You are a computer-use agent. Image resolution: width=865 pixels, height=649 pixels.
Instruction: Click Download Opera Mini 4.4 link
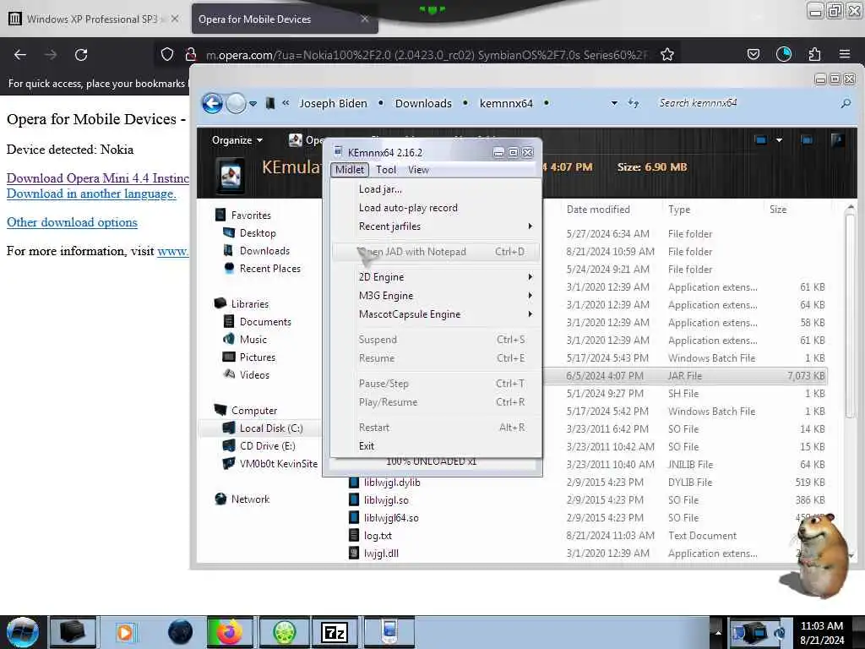pyautogui.click(x=98, y=178)
